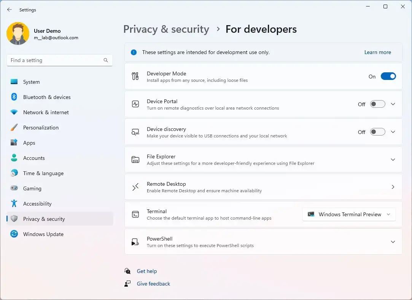Enable the Device Portal toggle
This screenshot has width=412, height=300.
coord(377,104)
